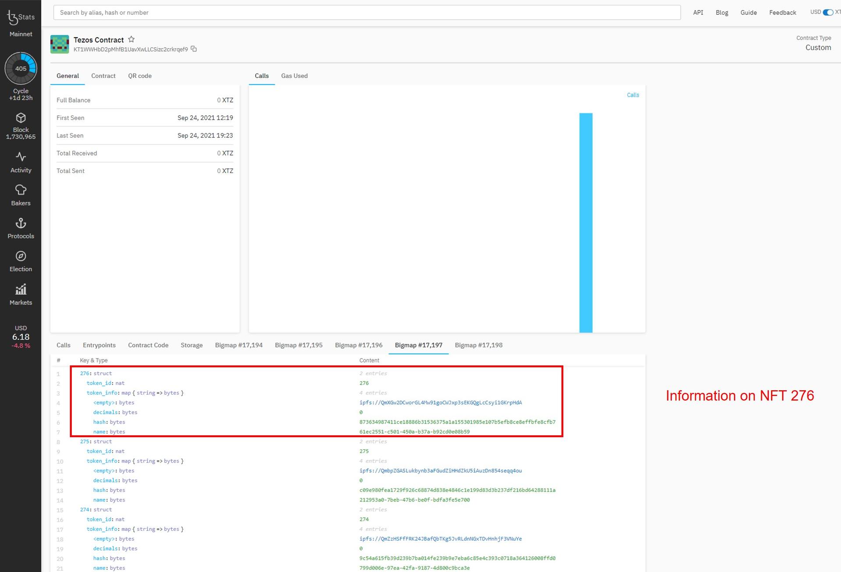Copy the contract address to clipboard
The height and width of the screenshot is (572, 841).
[194, 49]
